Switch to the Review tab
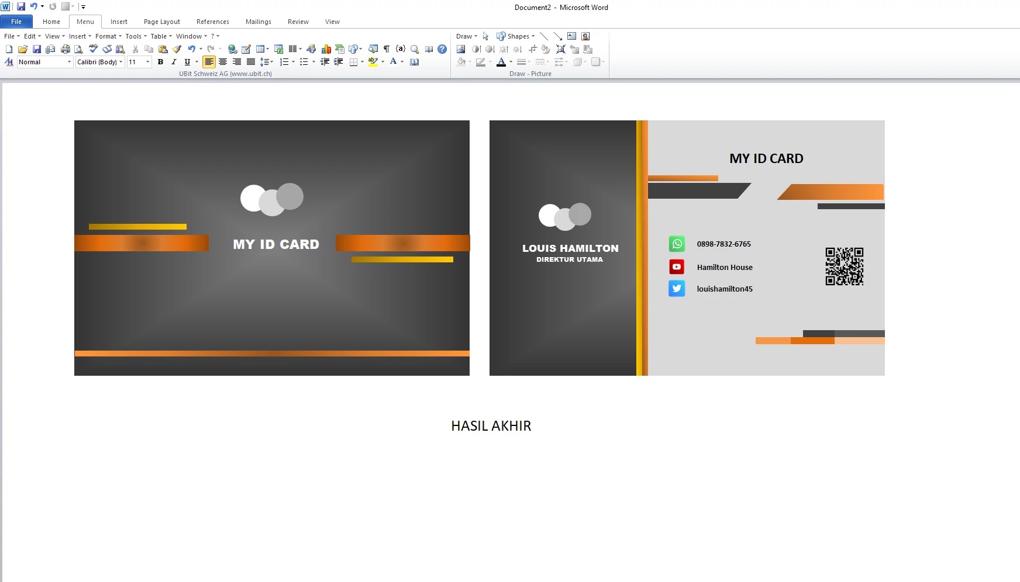The image size is (1020, 582). (x=298, y=22)
